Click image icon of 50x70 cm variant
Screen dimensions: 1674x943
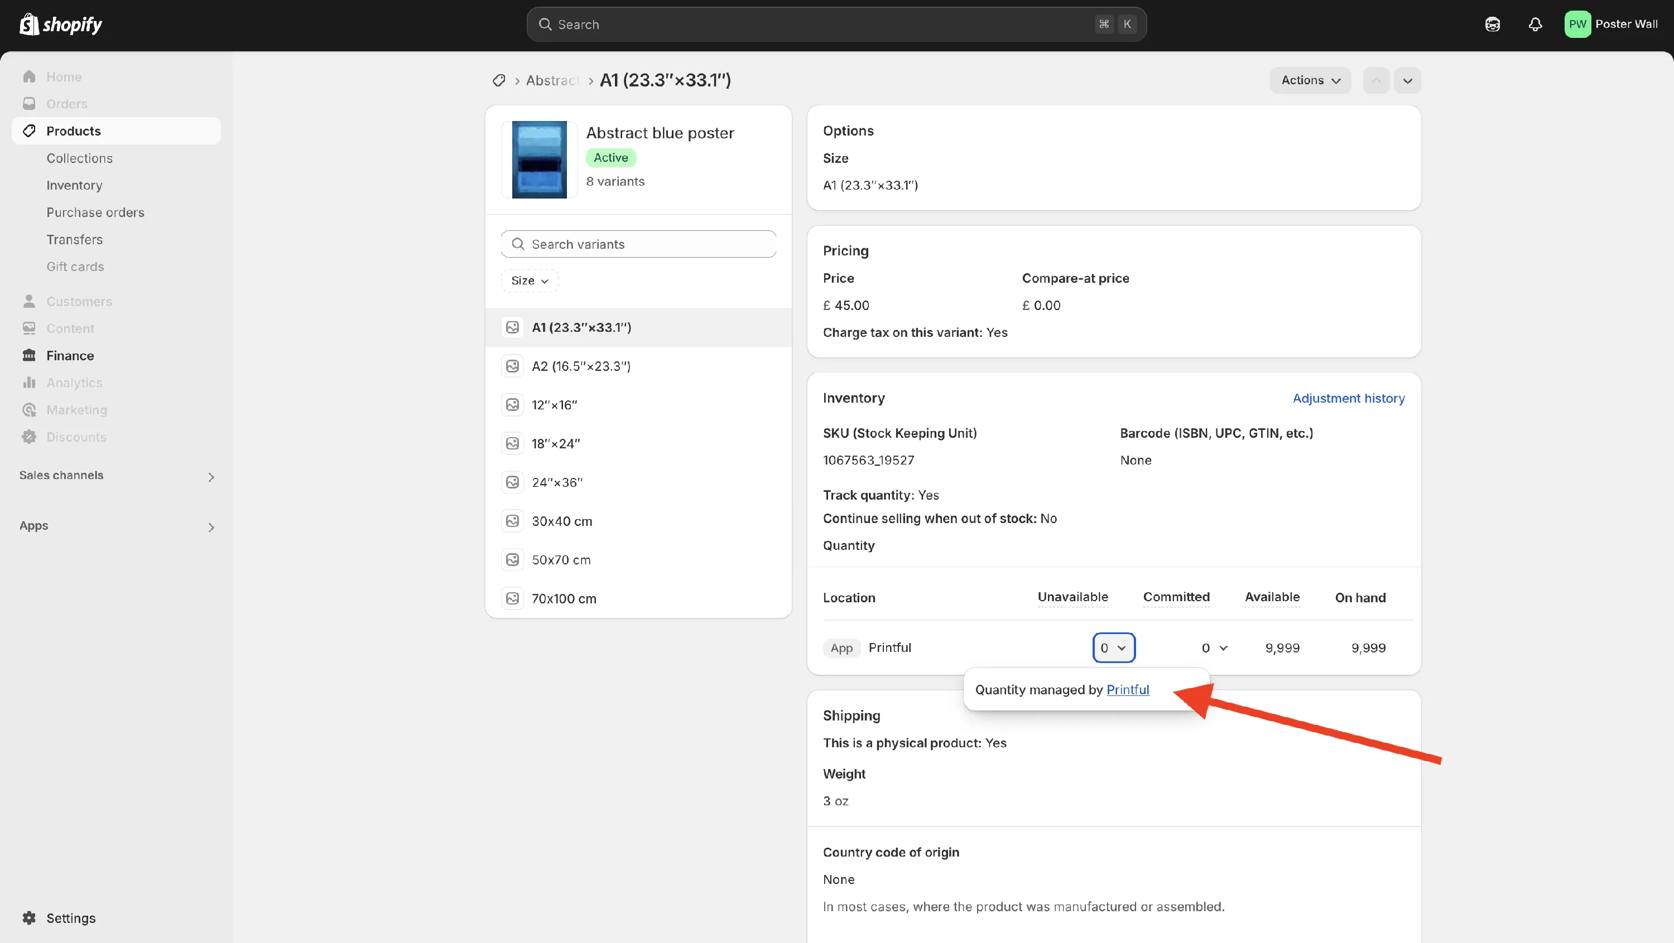[513, 560]
